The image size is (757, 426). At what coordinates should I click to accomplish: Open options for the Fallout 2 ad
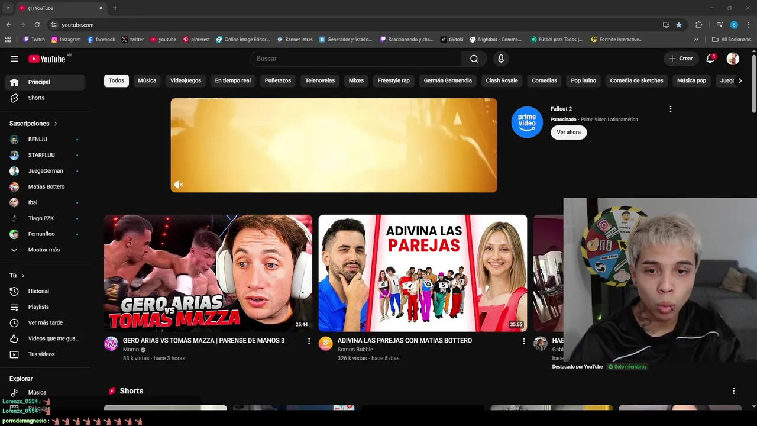(x=670, y=109)
